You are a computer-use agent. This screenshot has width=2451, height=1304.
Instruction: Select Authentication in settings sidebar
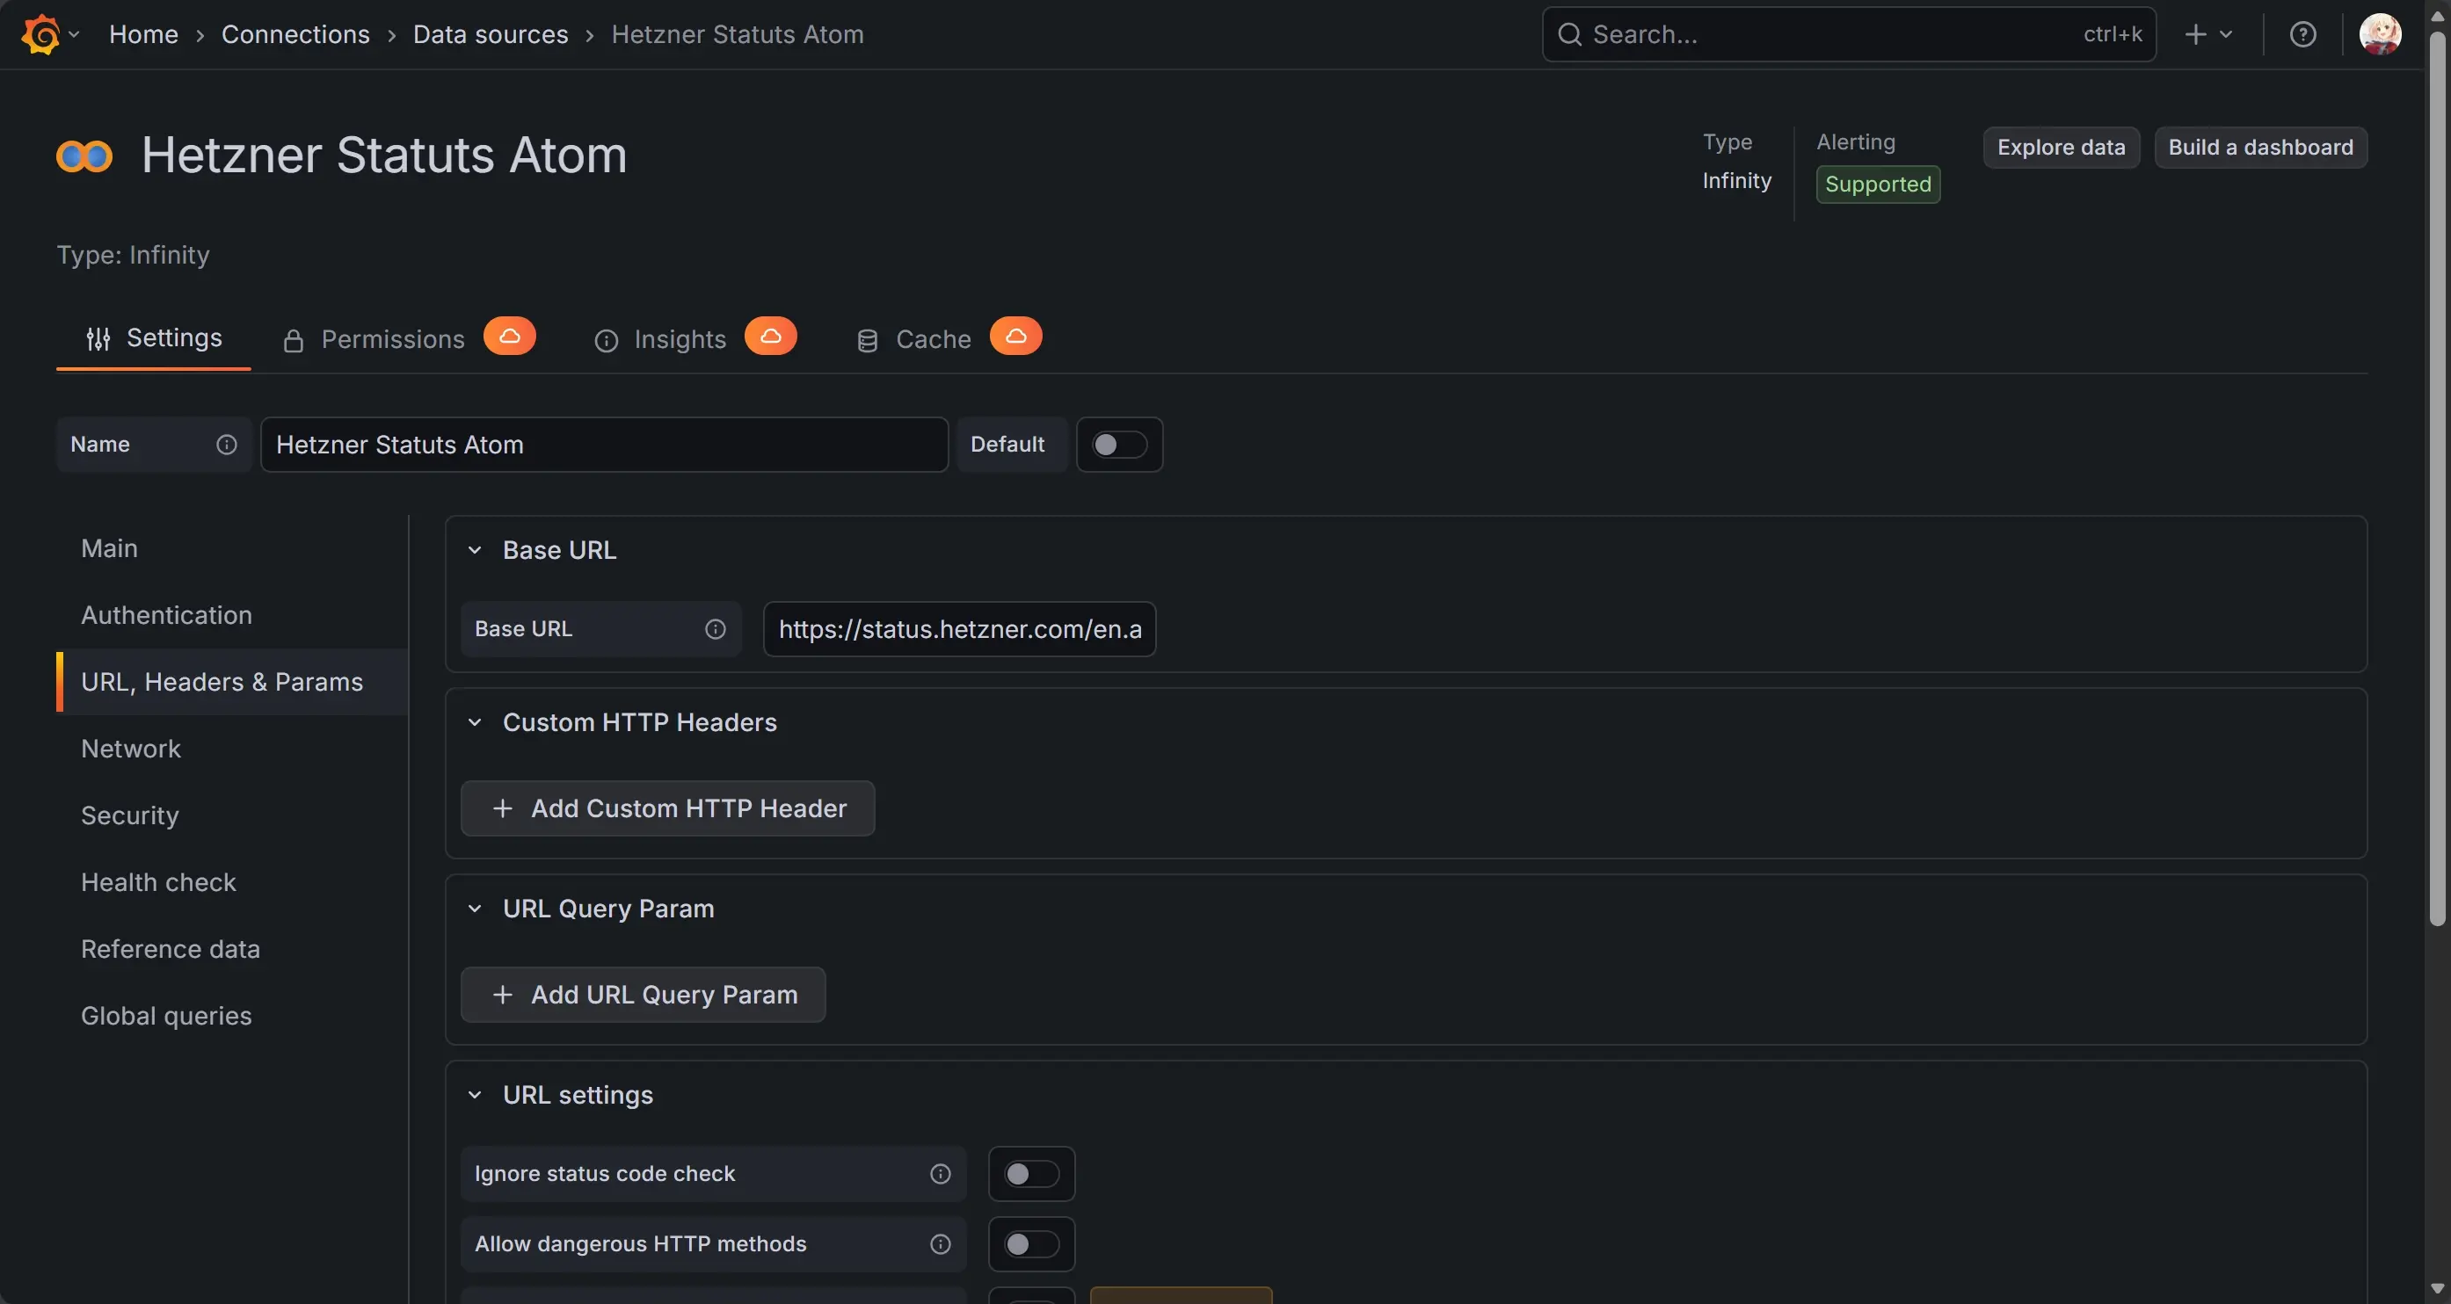pyautogui.click(x=166, y=615)
